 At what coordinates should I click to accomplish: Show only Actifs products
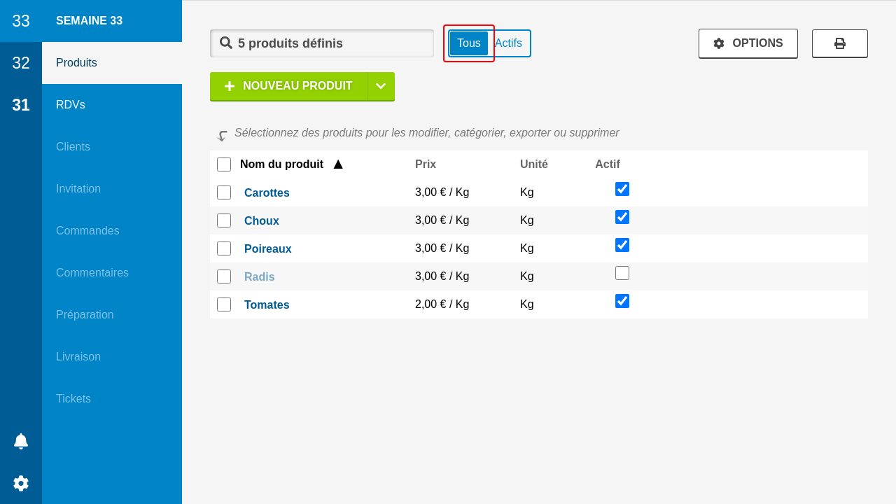coord(509,43)
